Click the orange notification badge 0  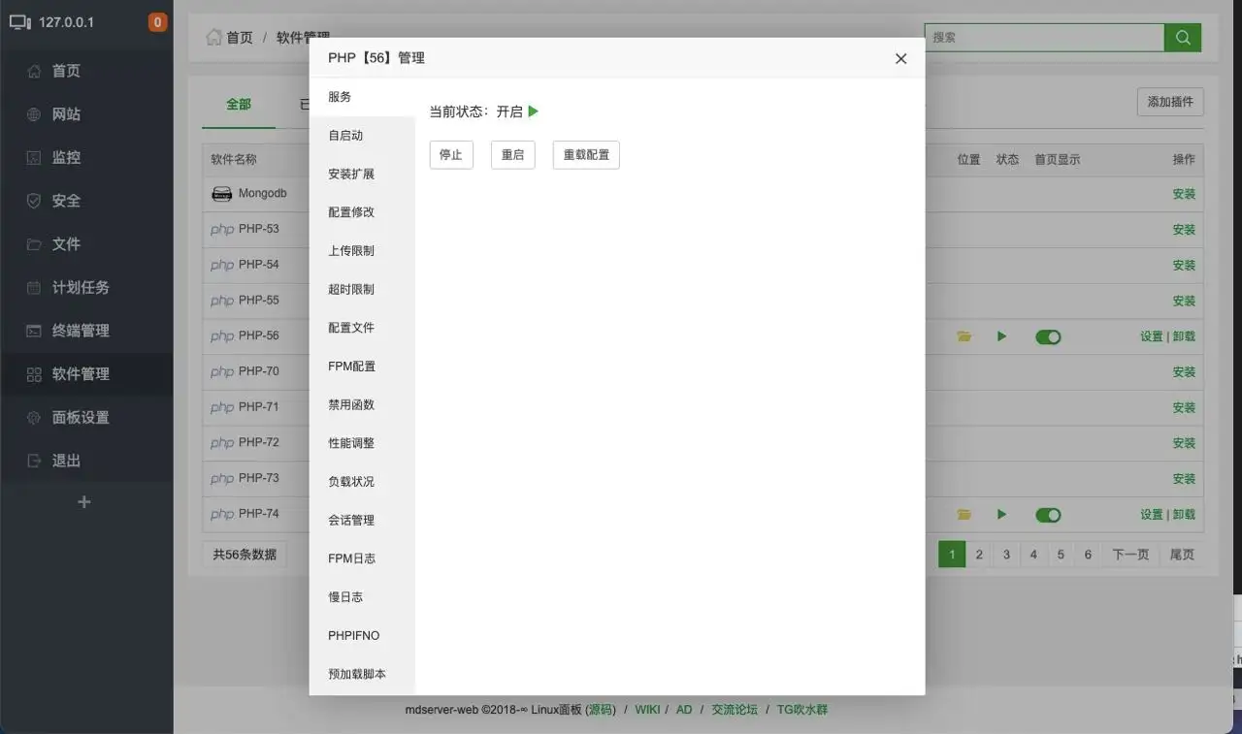click(157, 21)
